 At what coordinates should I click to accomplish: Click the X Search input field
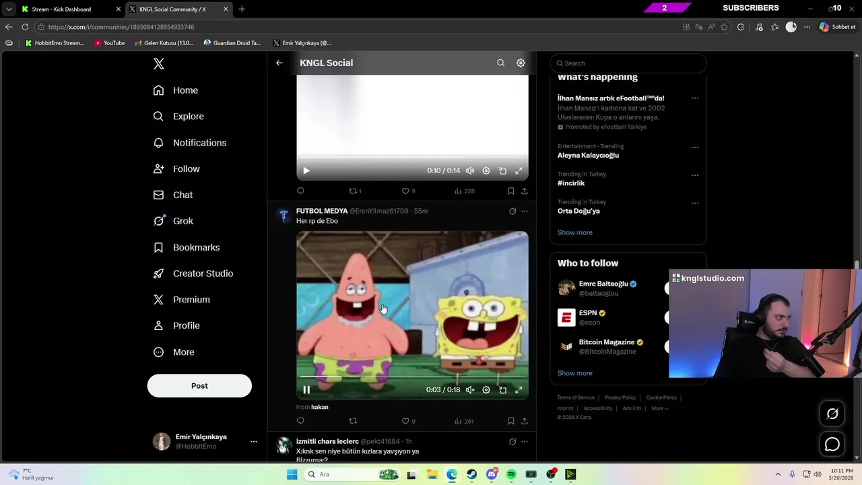click(628, 63)
